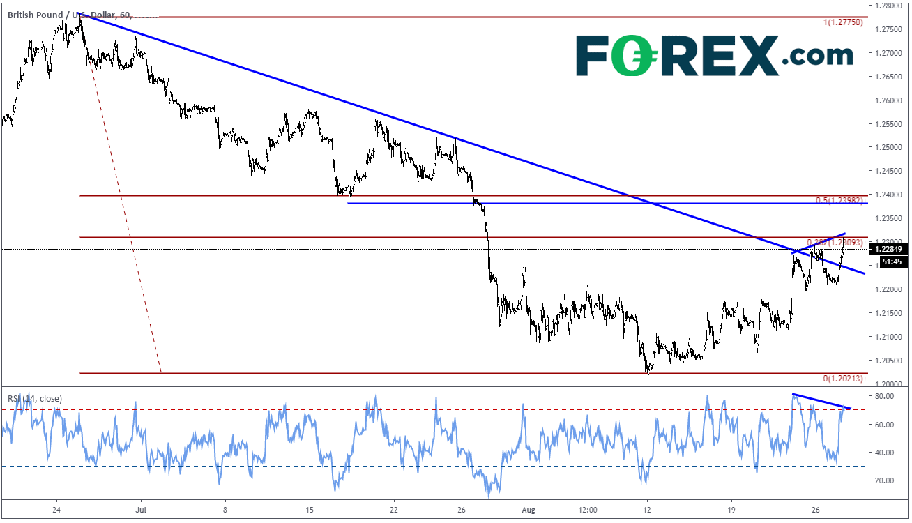
Task: Click the 60.00 RSI axis label
Action: coord(885,424)
